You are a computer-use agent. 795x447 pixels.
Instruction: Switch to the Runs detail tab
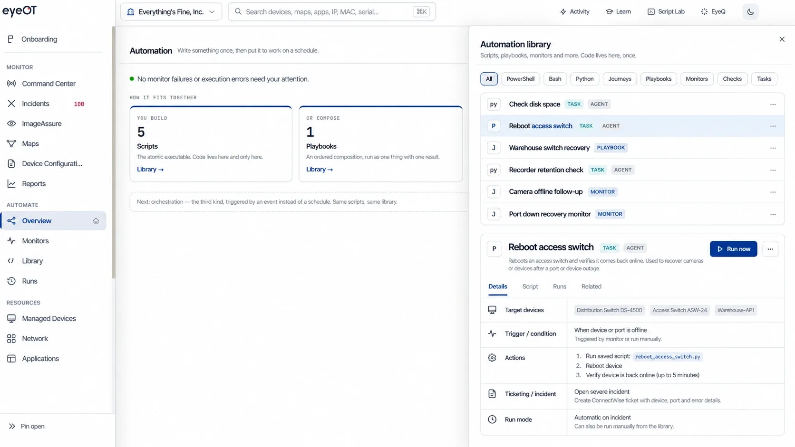point(560,286)
